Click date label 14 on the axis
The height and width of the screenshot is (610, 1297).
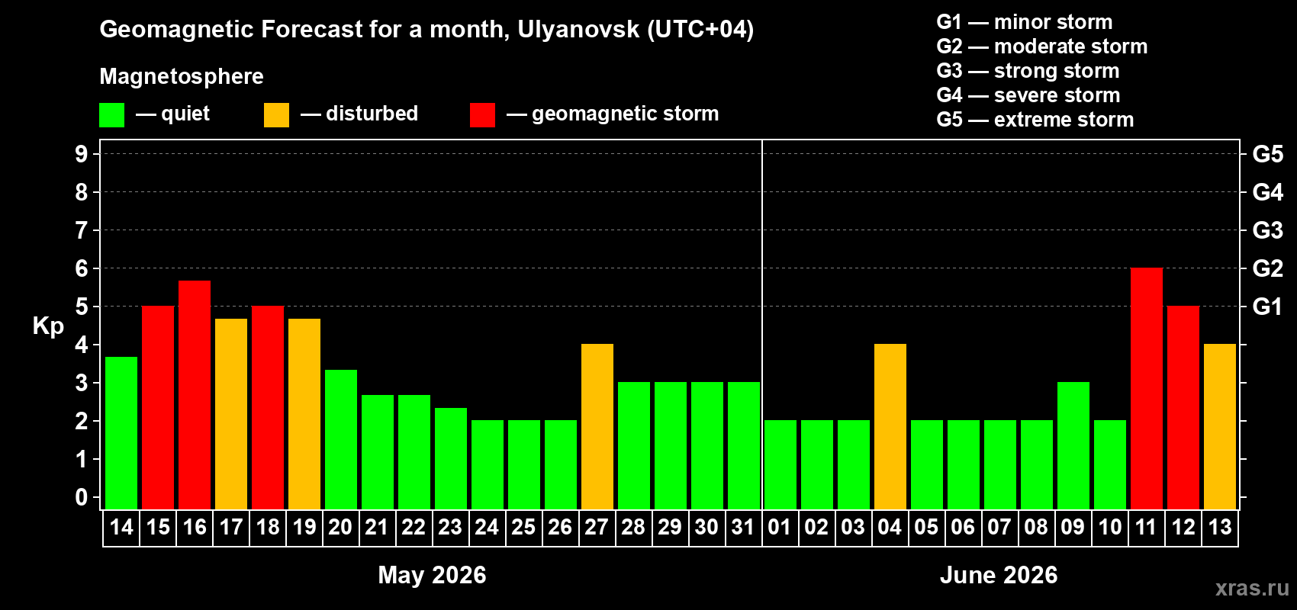(x=121, y=528)
